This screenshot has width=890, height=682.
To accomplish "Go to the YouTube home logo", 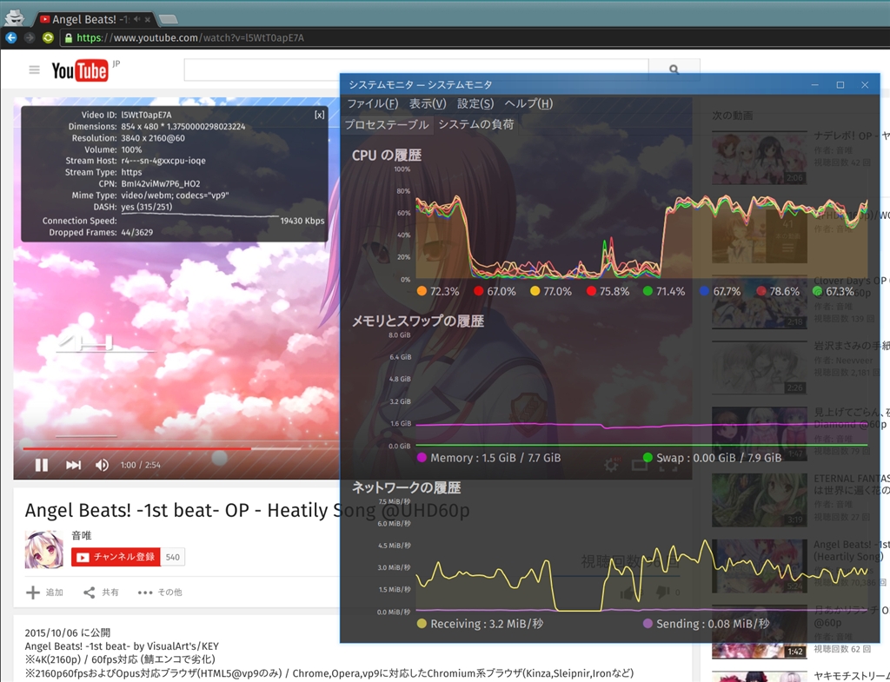I will pos(80,70).
